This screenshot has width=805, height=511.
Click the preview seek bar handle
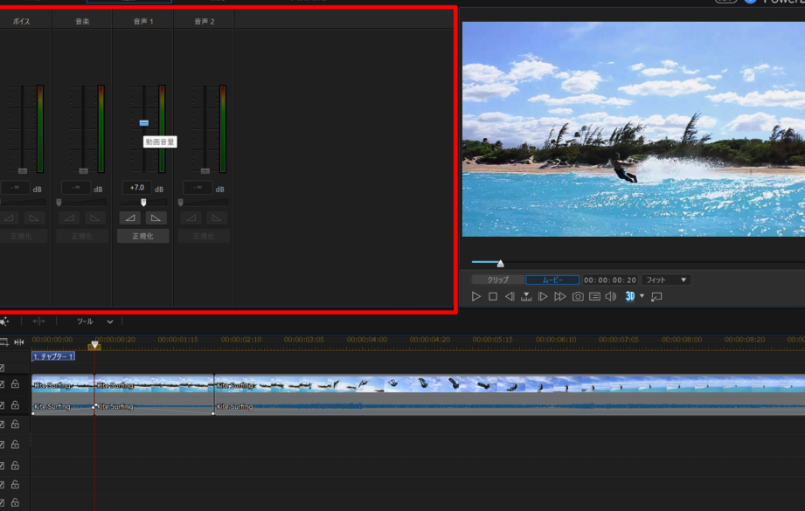click(x=500, y=264)
